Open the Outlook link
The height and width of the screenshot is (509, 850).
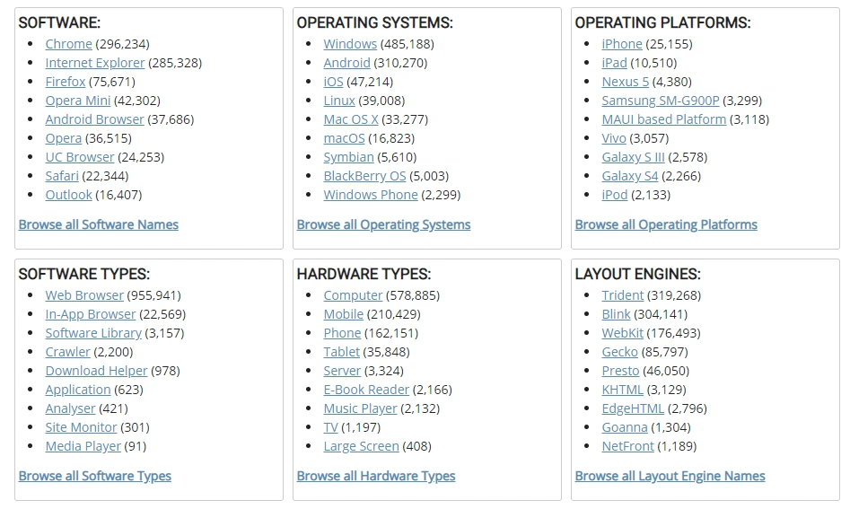69,195
